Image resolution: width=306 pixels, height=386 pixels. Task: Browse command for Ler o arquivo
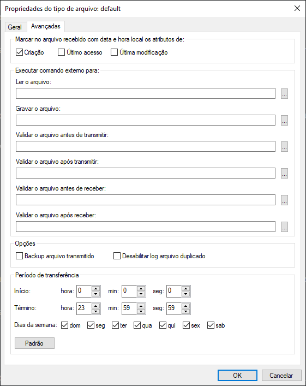(x=284, y=93)
